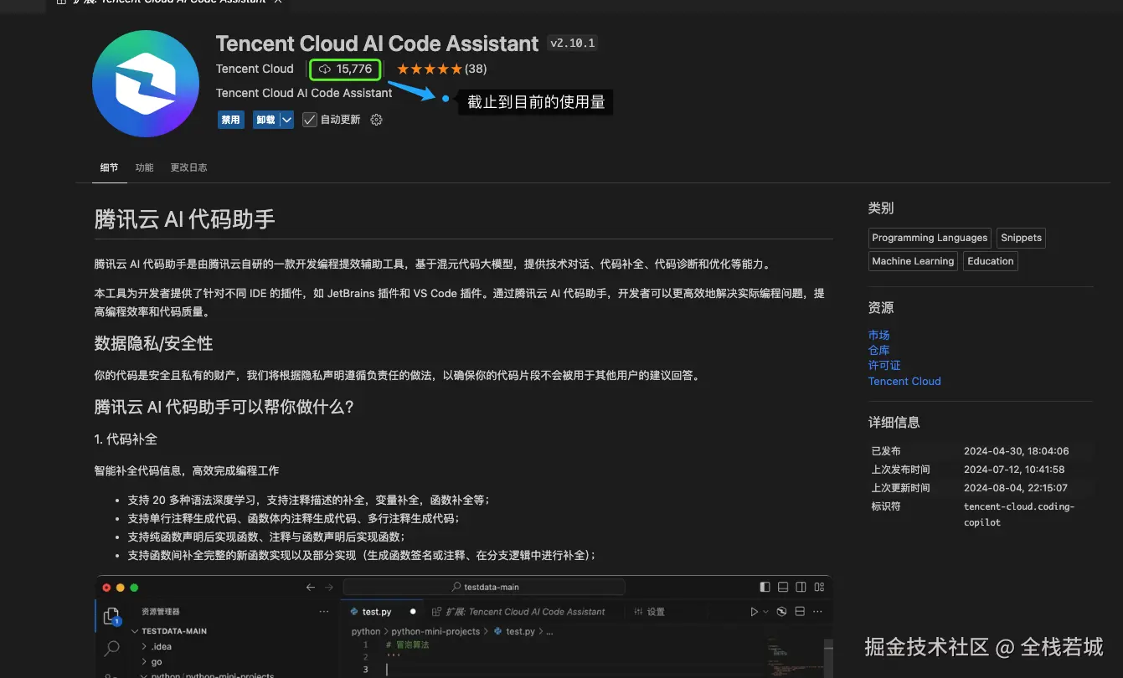
Task: Click the Tencent Cloud AI Code Assistant logo
Action: click(x=146, y=84)
